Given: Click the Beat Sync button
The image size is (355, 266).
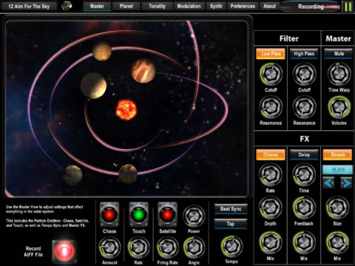Looking at the screenshot, I should [x=231, y=209].
